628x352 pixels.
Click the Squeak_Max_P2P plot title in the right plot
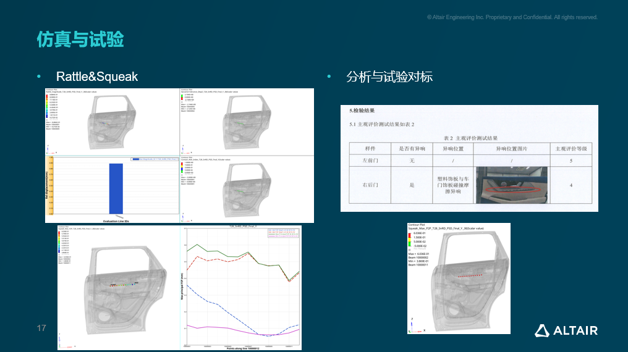(x=446, y=228)
